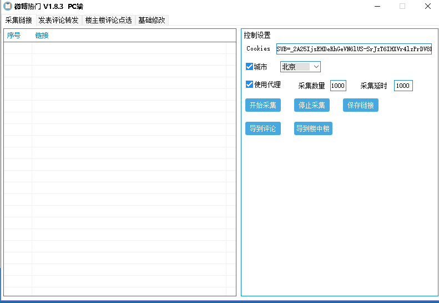Select the 楼主楼评论点选 tab
Image resolution: width=439 pixels, height=303 pixels.
(108, 21)
